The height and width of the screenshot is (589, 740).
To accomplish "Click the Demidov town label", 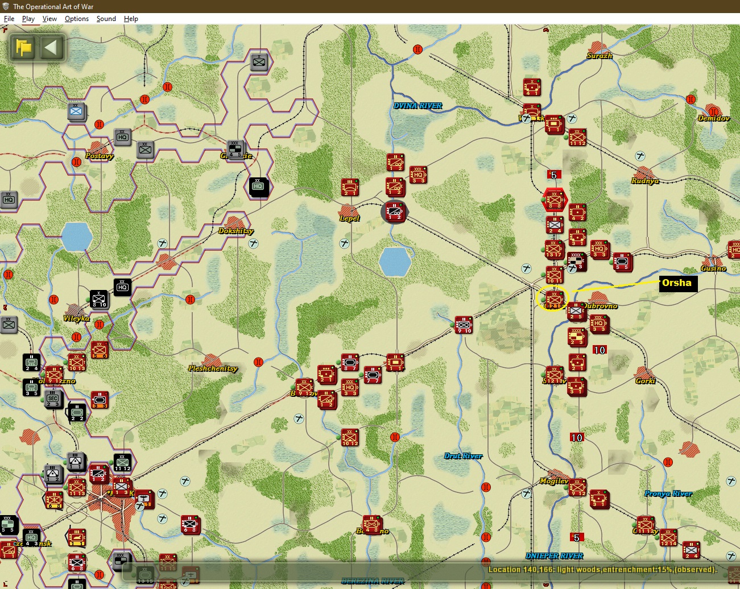I will (714, 118).
